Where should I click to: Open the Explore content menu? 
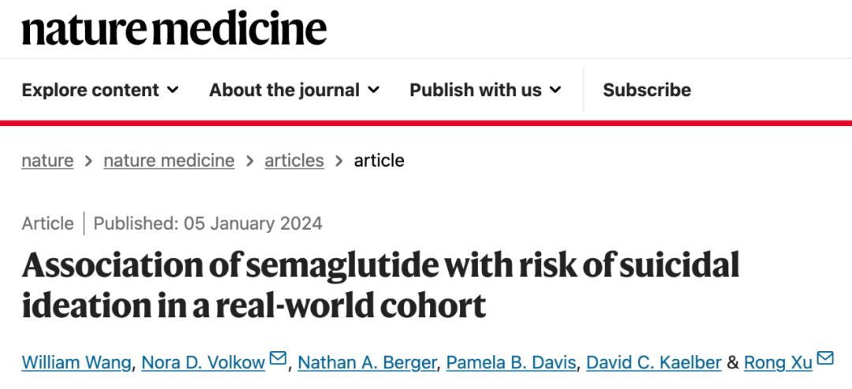pos(91,90)
